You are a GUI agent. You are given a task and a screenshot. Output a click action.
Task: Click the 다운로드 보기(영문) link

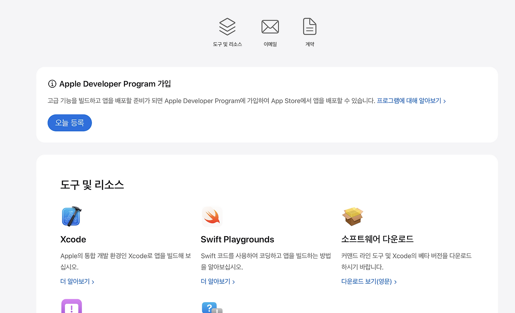coord(367,281)
